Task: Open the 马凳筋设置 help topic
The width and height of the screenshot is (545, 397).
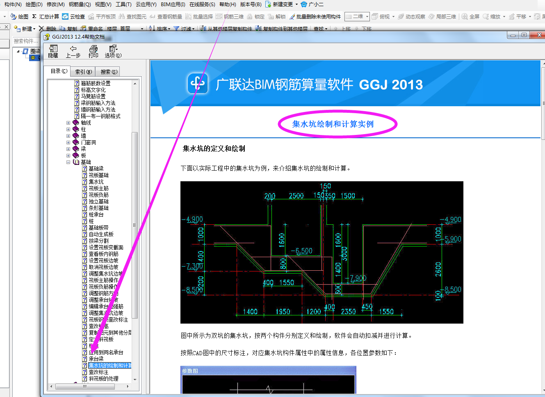Action: coord(93,96)
